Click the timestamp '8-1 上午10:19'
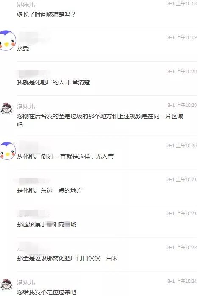 (182, 37)
